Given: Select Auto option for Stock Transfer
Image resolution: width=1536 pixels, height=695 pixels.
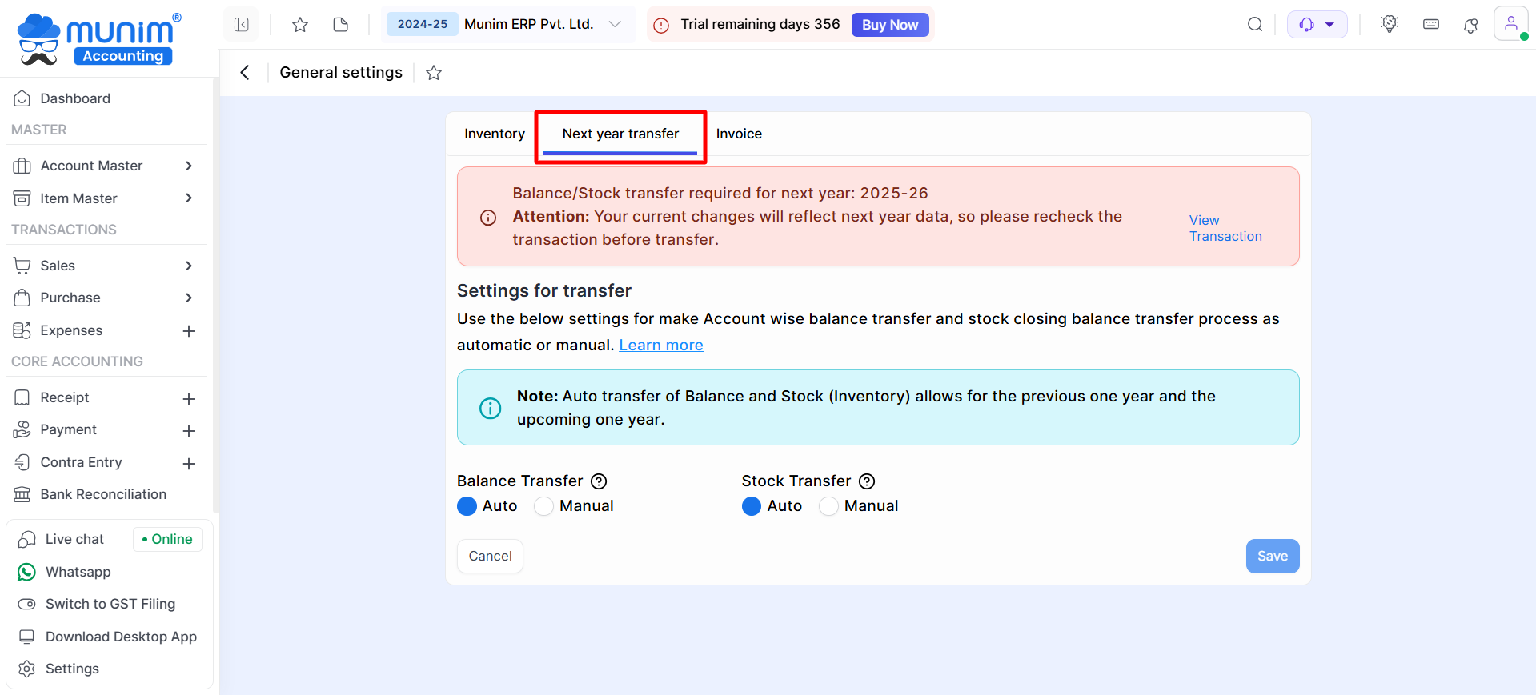Looking at the screenshot, I should click(x=752, y=506).
